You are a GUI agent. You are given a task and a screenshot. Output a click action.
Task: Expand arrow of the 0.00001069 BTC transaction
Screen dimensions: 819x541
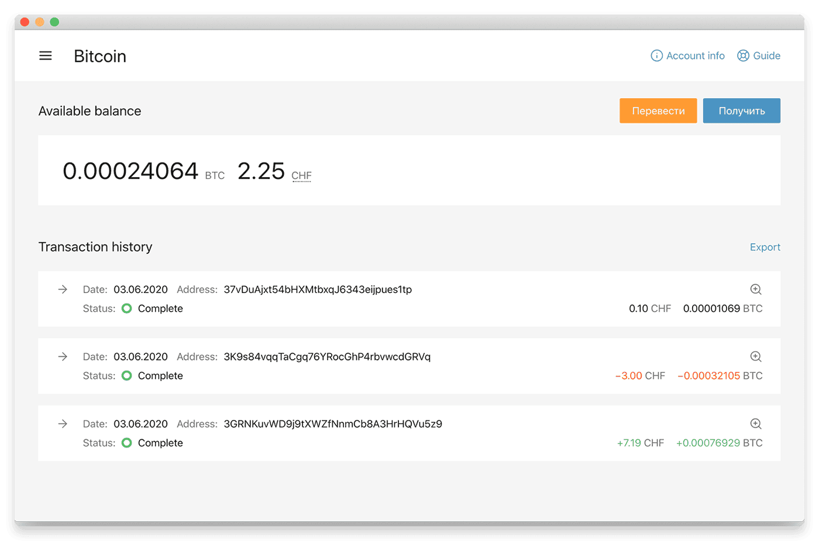pos(63,289)
